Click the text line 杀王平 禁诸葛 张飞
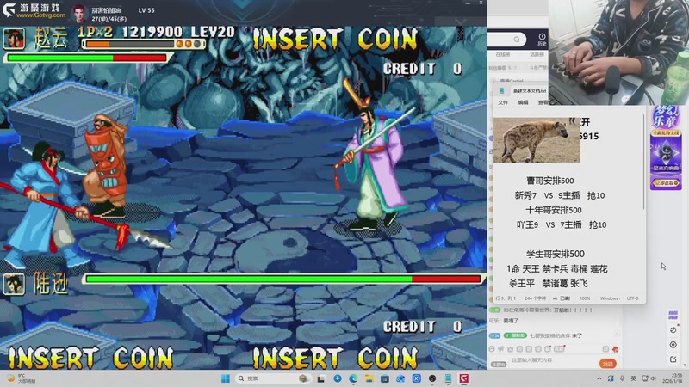The height and width of the screenshot is (387, 689). (548, 284)
